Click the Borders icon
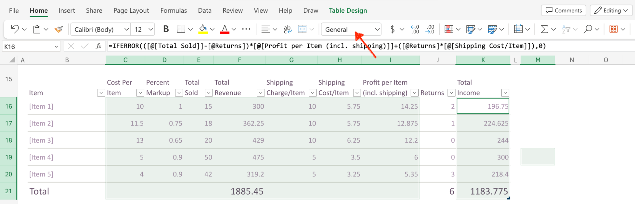 181,29
